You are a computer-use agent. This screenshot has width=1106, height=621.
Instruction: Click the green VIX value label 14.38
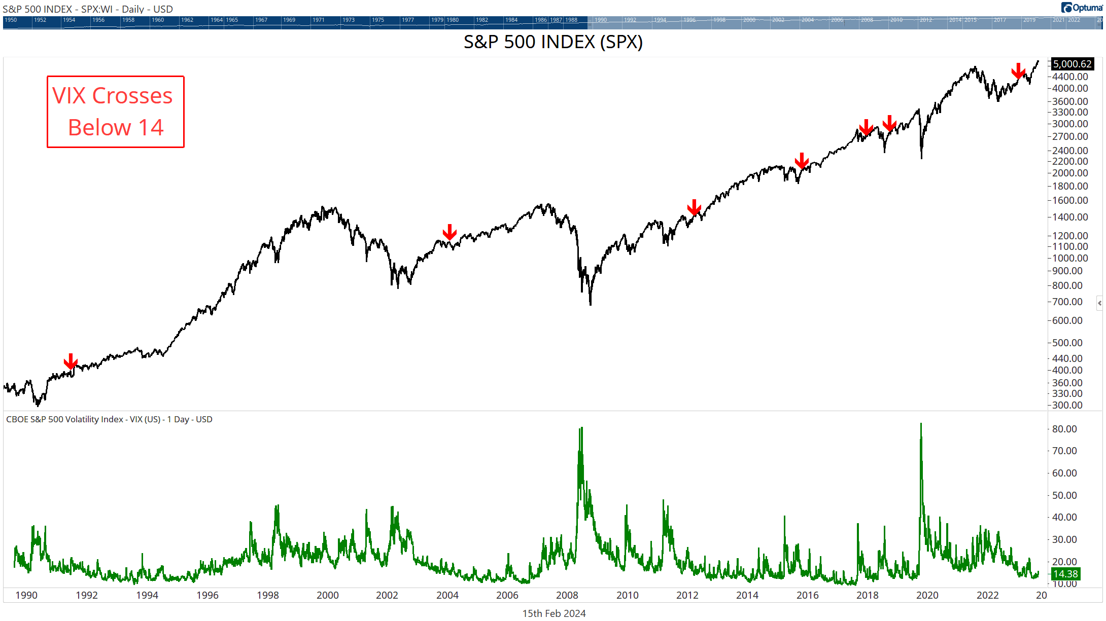1065,574
